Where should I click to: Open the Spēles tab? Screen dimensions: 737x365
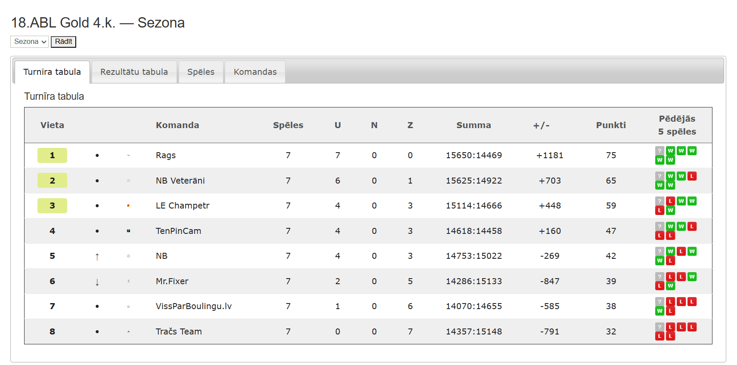(x=201, y=72)
